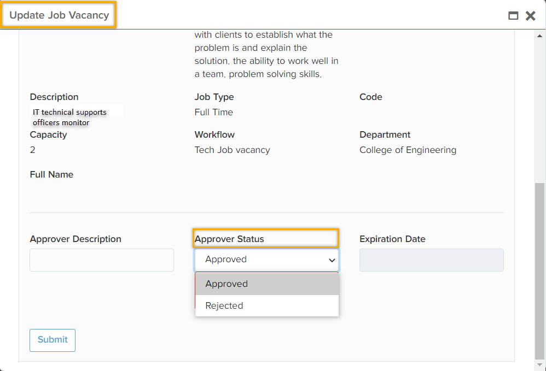The height and width of the screenshot is (371, 546).
Task: Click the scrollbar up arrow
Action: (x=539, y=36)
